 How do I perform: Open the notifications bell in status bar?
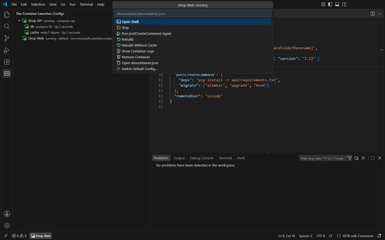pyautogui.click(x=379, y=236)
